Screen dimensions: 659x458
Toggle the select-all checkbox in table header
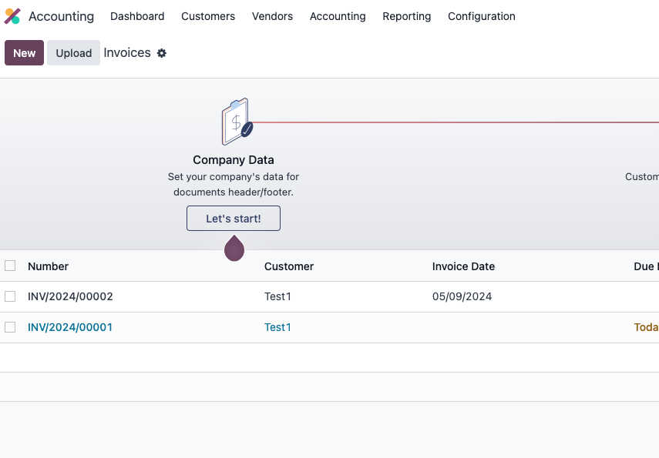tap(10, 266)
